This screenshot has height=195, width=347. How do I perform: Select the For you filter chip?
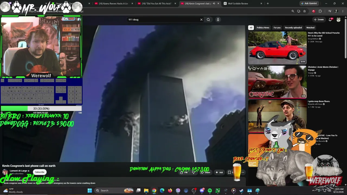(x=277, y=28)
